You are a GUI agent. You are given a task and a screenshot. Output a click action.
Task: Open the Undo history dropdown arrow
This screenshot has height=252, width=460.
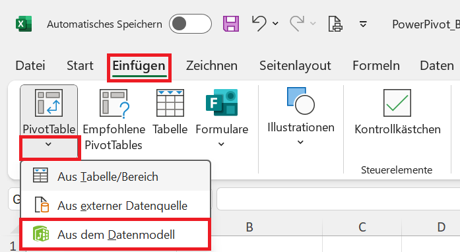[x=275, y=24]
